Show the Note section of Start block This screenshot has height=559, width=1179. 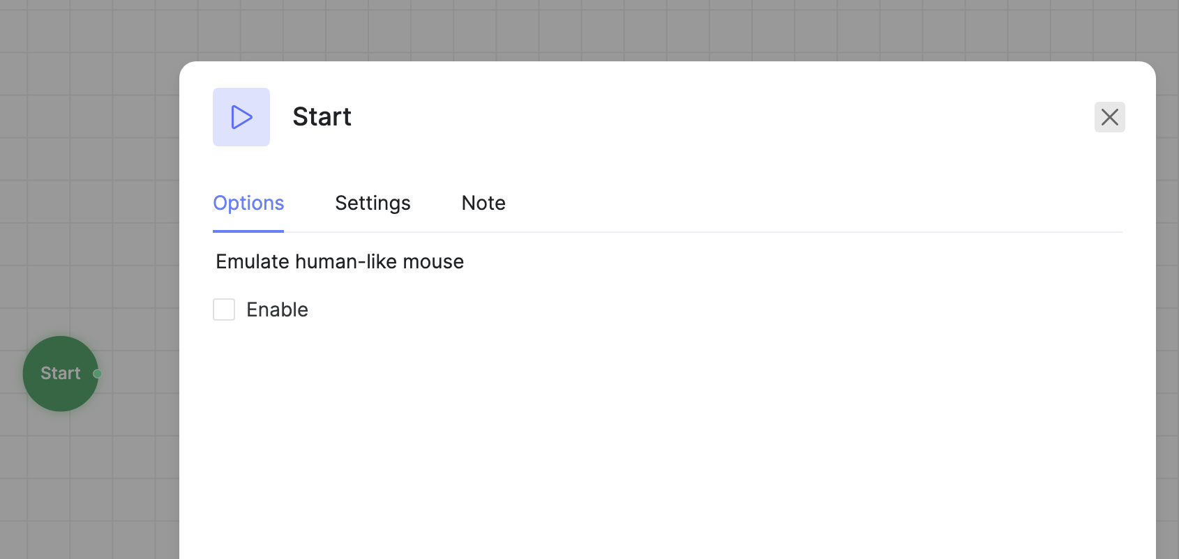483,203
